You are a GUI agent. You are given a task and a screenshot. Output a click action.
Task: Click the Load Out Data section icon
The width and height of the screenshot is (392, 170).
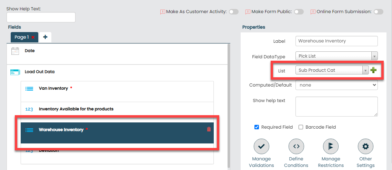[14, 72]
